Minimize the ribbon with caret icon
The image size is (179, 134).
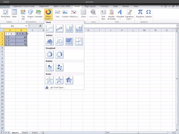pyautogui.click(x=162, y=6)
